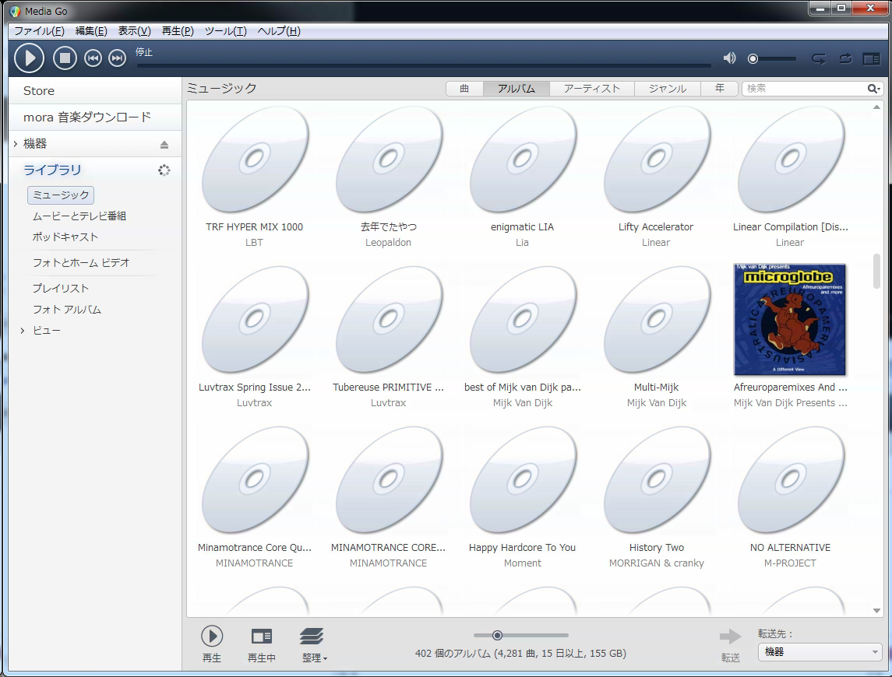Select ミュージック in the library

(x=61, y=195)
